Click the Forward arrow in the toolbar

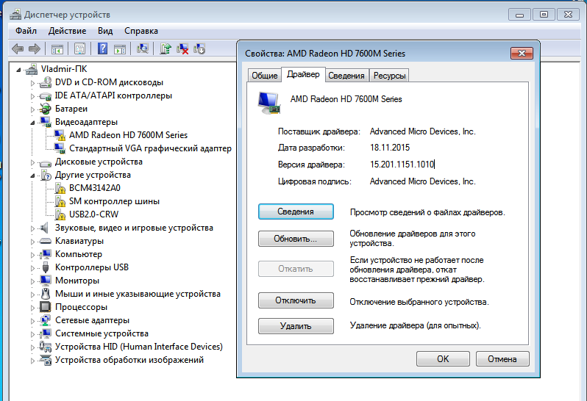(35, 49)
